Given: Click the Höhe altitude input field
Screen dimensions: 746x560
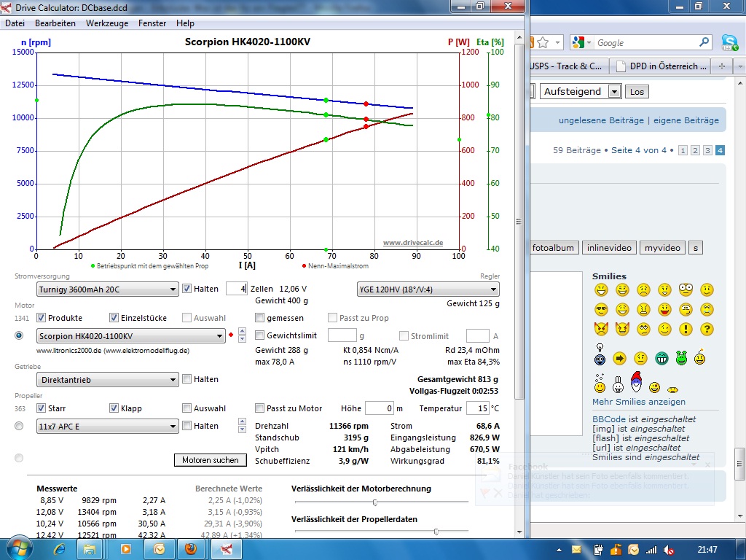Looking at the screenshot, I should coord(379,408).
